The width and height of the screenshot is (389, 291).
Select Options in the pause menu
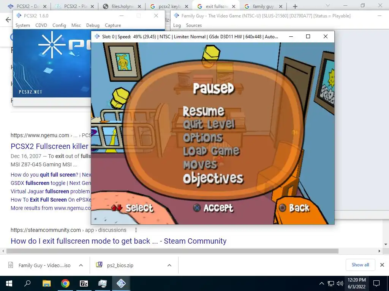click(203, 138)
